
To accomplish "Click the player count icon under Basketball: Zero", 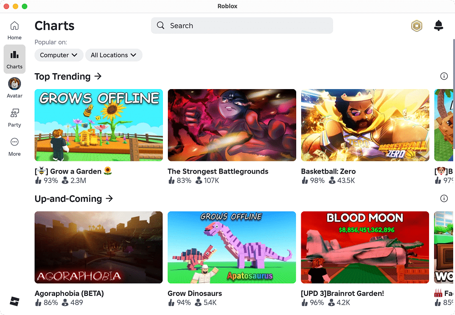I will tap(332, 180).
